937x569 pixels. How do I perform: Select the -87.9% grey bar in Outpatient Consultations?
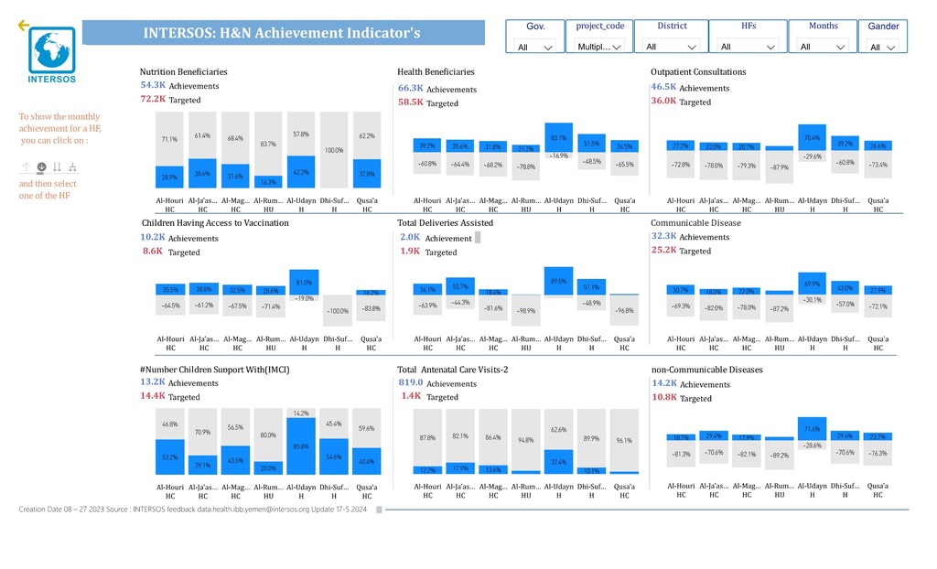[x=780, y=166]
